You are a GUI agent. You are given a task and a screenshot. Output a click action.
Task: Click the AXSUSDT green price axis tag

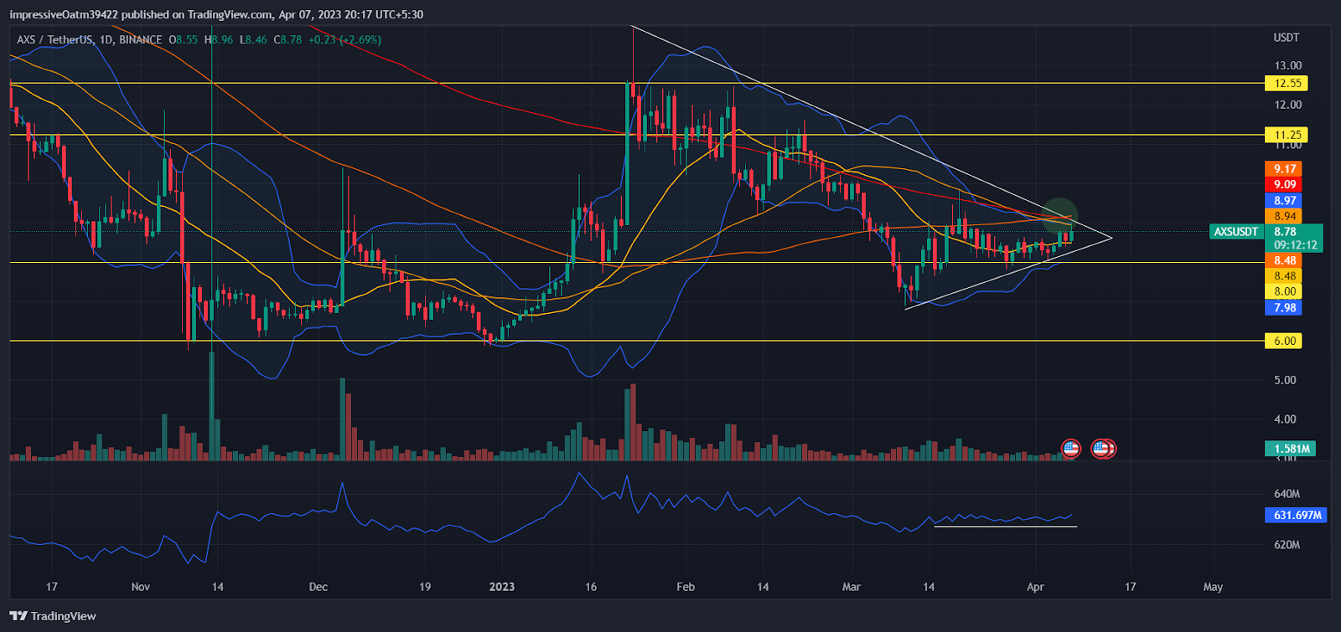point(1236,232)
